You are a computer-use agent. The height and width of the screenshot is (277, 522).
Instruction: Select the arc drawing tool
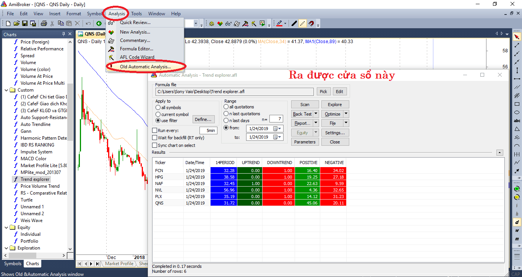coord(517,146)
